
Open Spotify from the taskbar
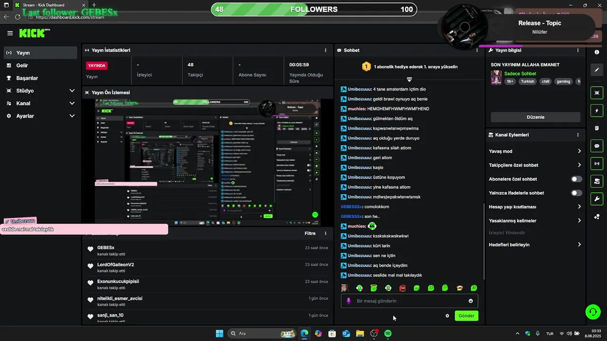tap(388, 333)
